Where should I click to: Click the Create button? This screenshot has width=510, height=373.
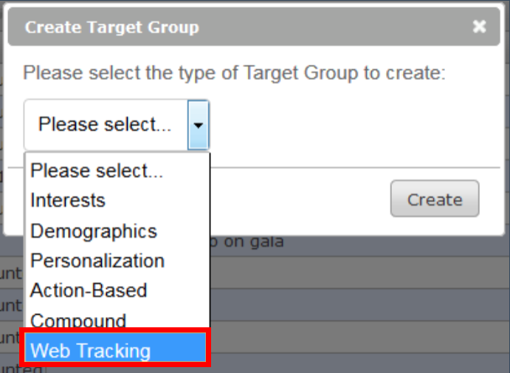coord(435,199)
